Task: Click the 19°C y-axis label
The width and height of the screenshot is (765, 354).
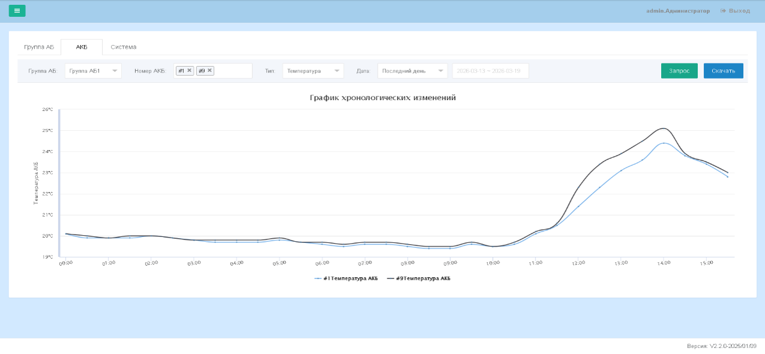Action: pyautogui.click(x=47, y=257)
